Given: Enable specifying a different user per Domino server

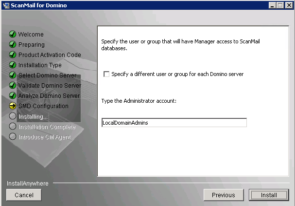Looking at the screenshot, I should [106, 75].
